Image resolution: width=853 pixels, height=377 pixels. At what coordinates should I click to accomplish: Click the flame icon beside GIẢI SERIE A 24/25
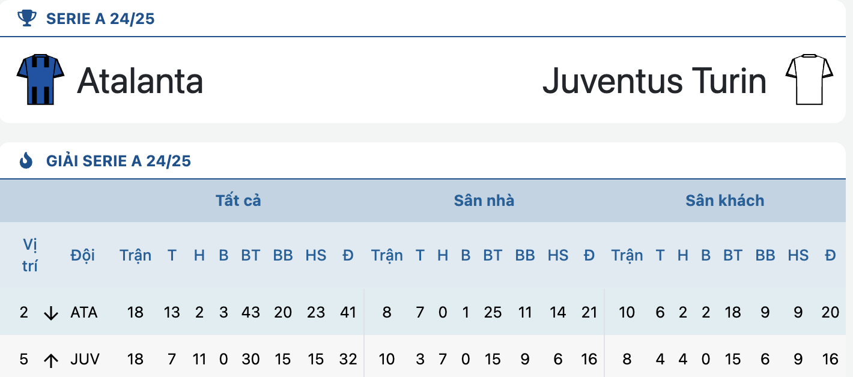26,160
